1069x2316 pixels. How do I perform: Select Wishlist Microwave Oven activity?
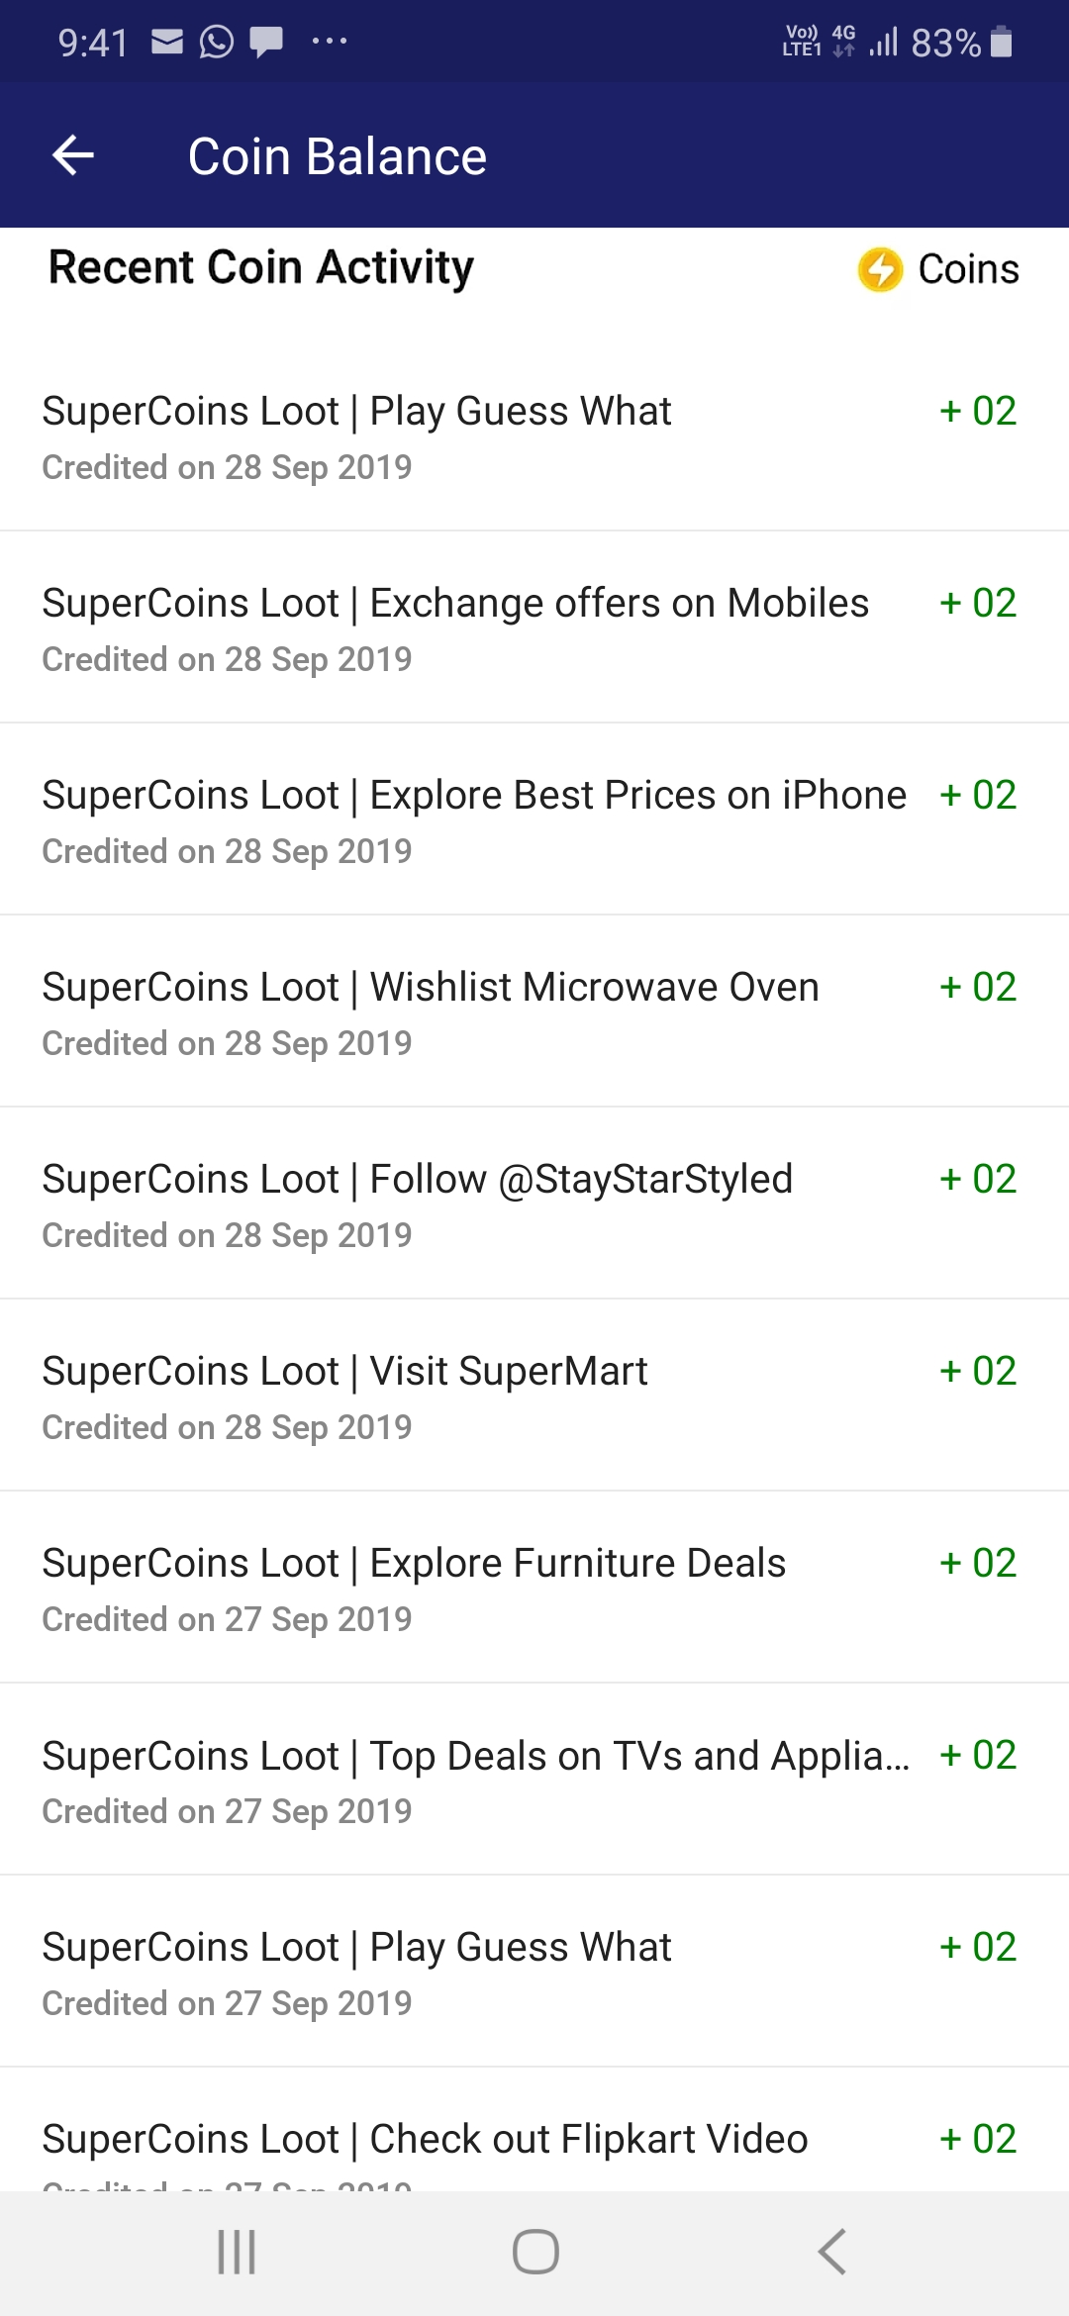[534, 1012]
